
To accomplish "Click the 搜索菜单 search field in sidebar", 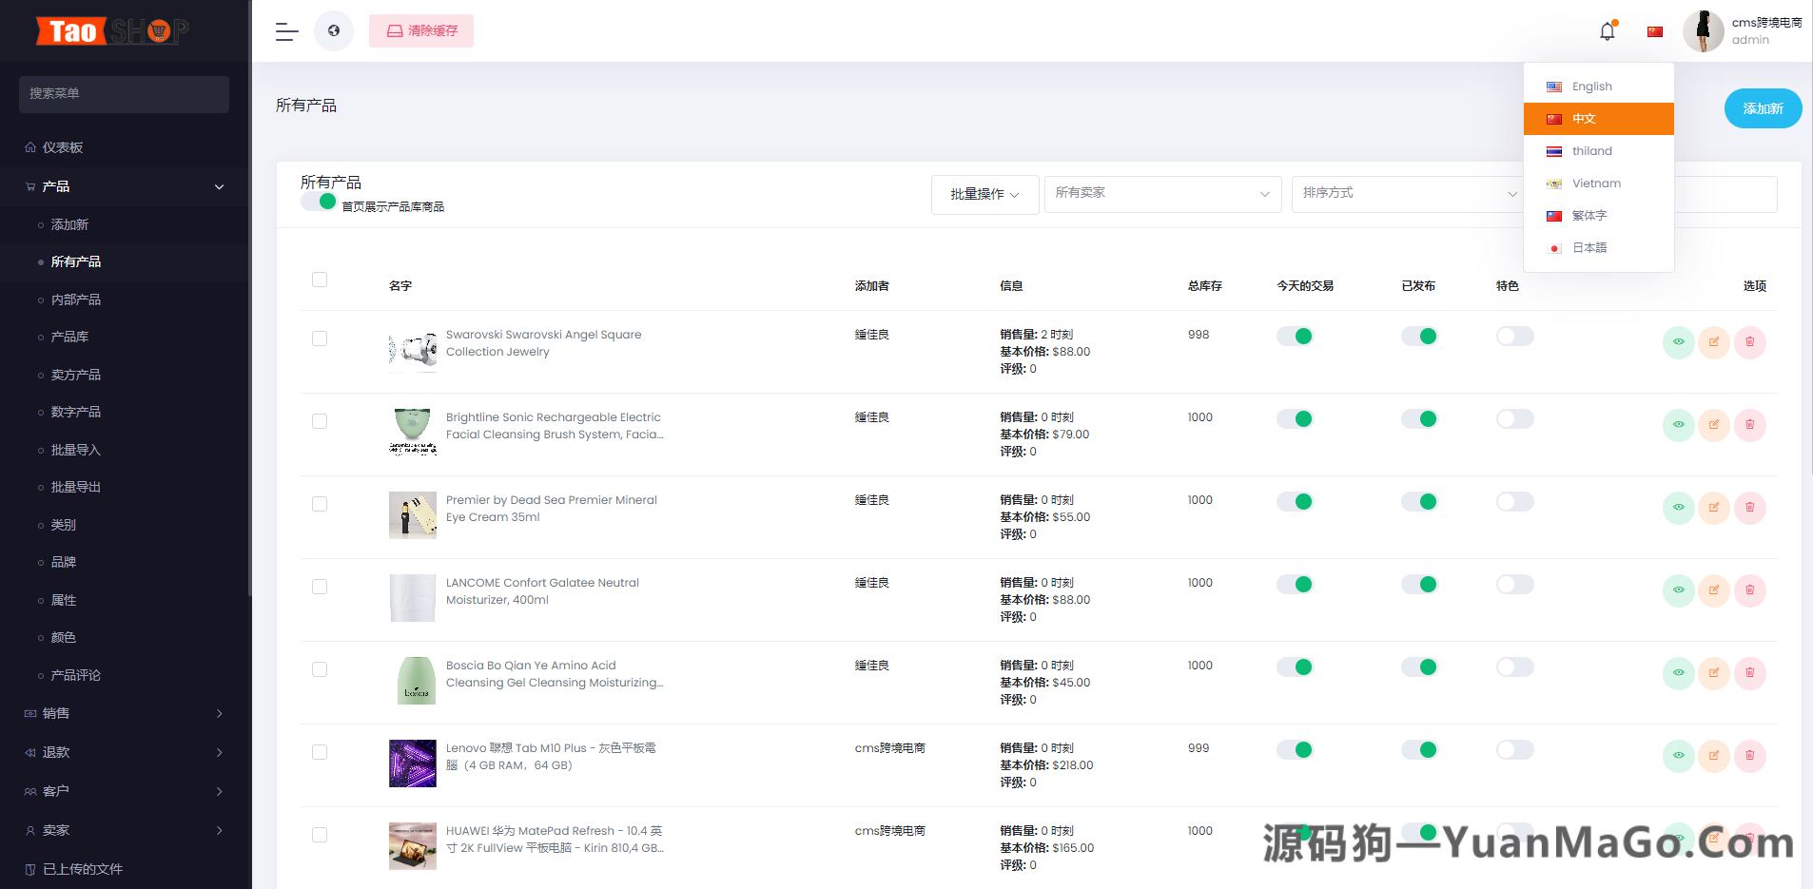I will (122, 94).
